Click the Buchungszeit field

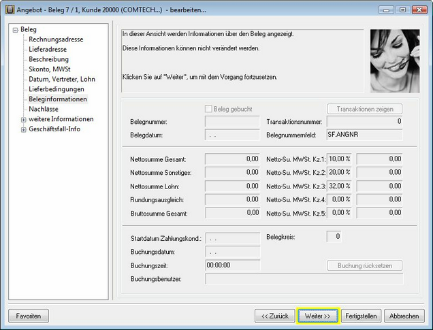pyautogui.click(x=232, y=265)
